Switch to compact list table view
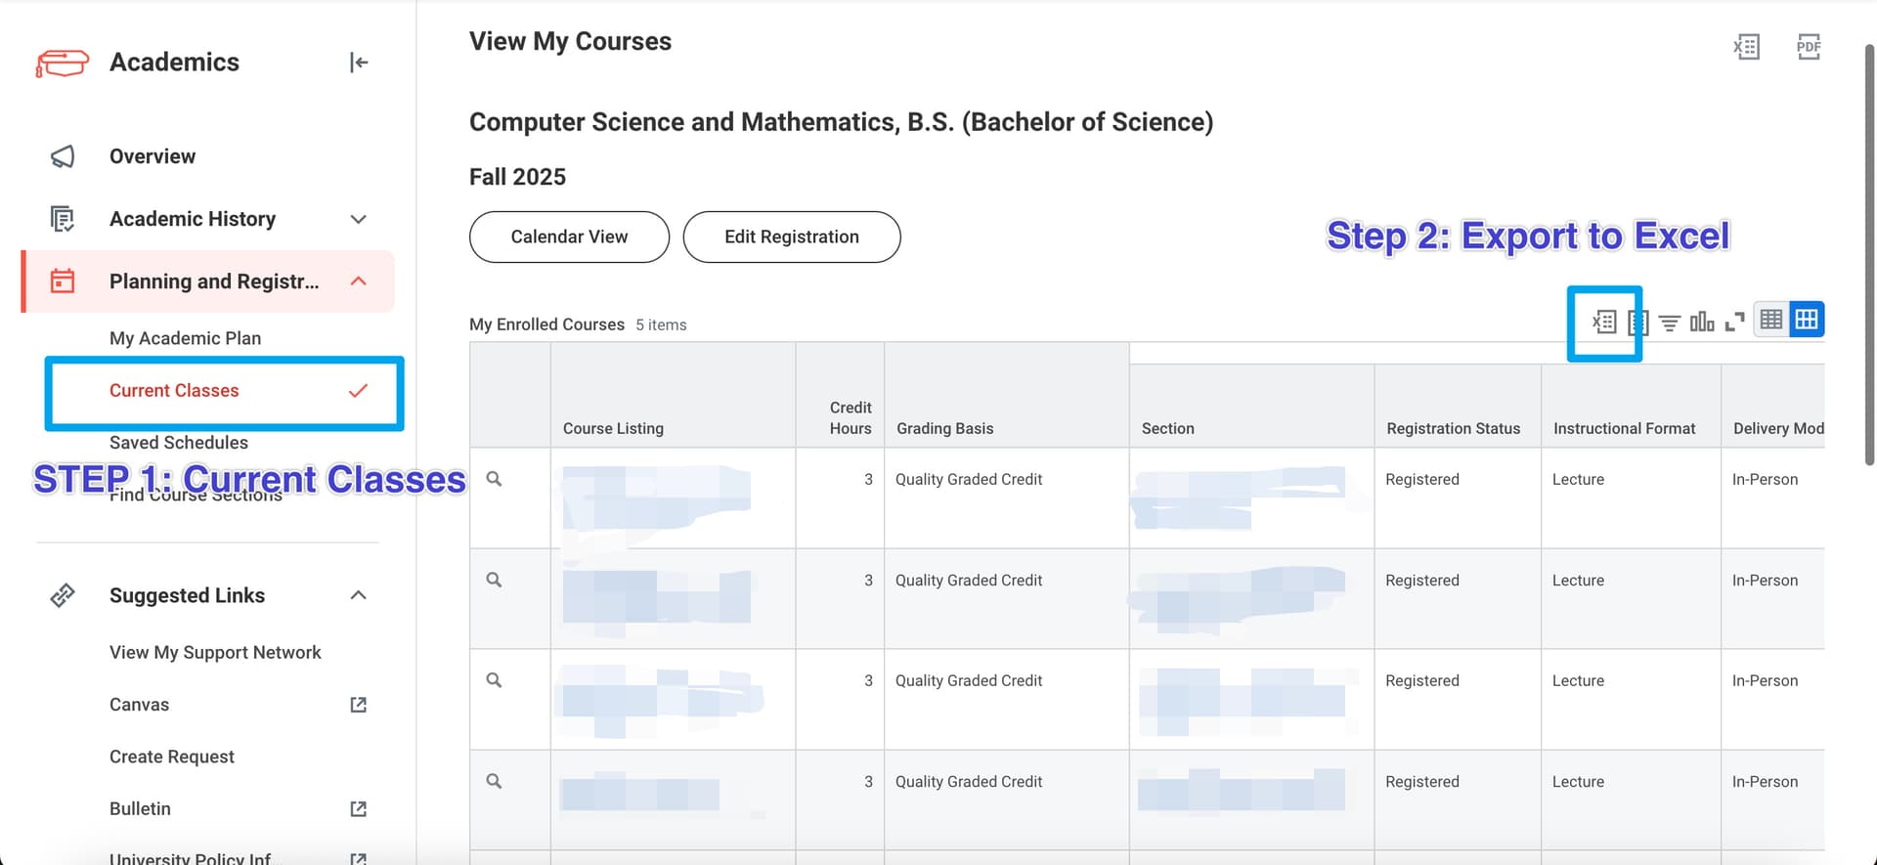The height and width of the screenshot is (865, 1877). click(x=1771, y=320)
